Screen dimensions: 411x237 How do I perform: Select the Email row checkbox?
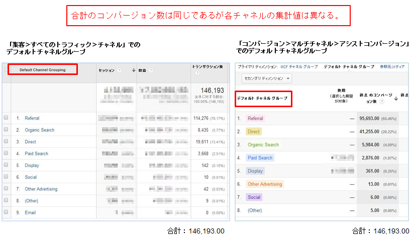[x=6, y=213]
